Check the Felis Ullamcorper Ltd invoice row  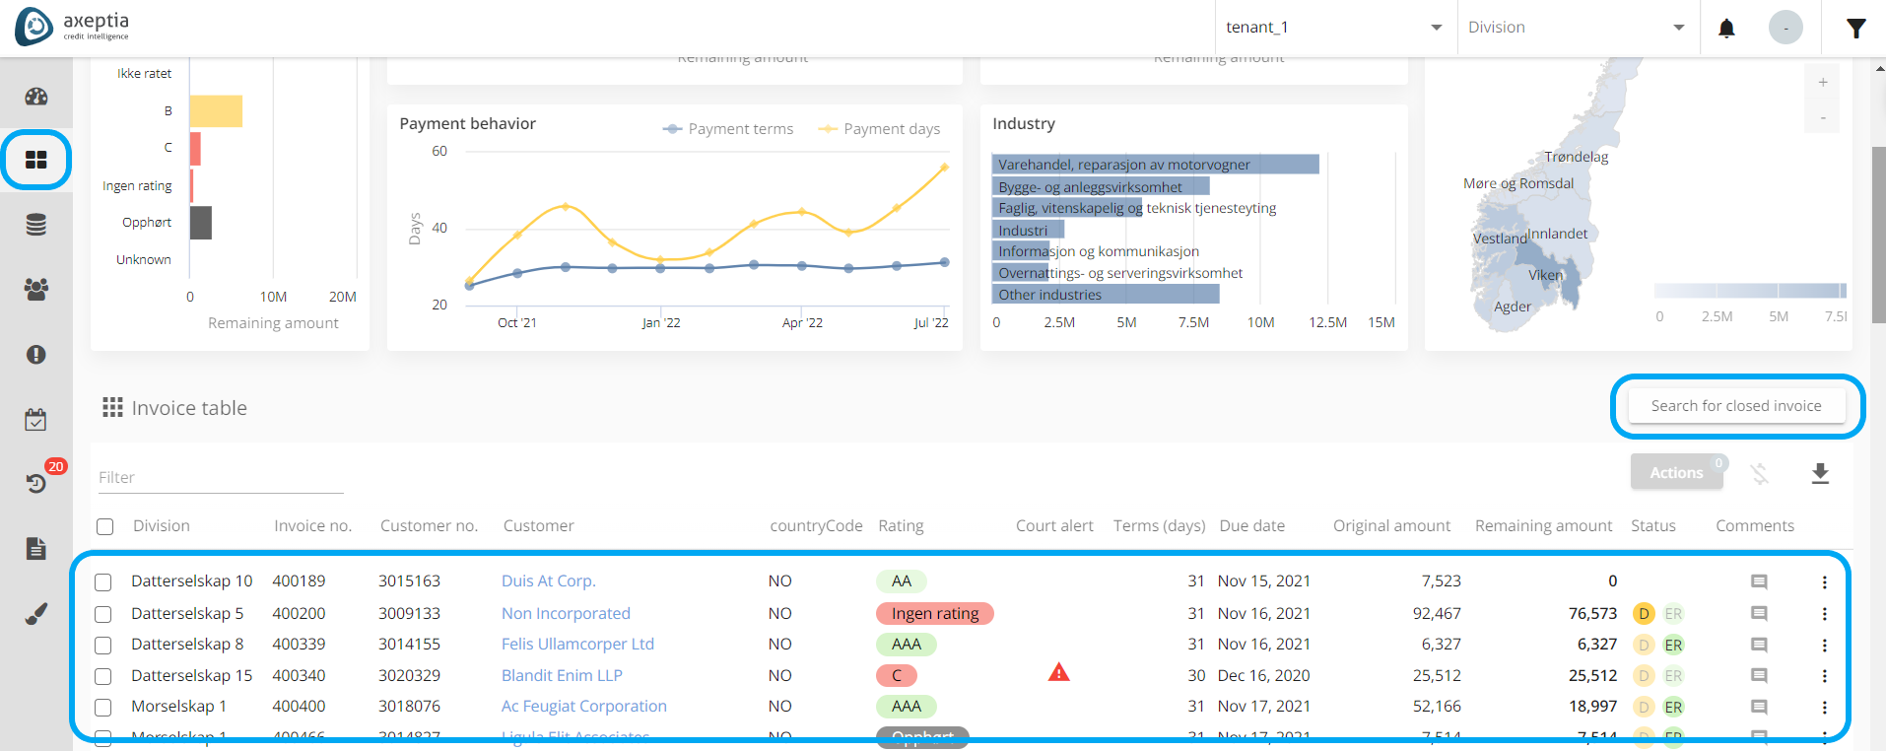coord(103,646)
